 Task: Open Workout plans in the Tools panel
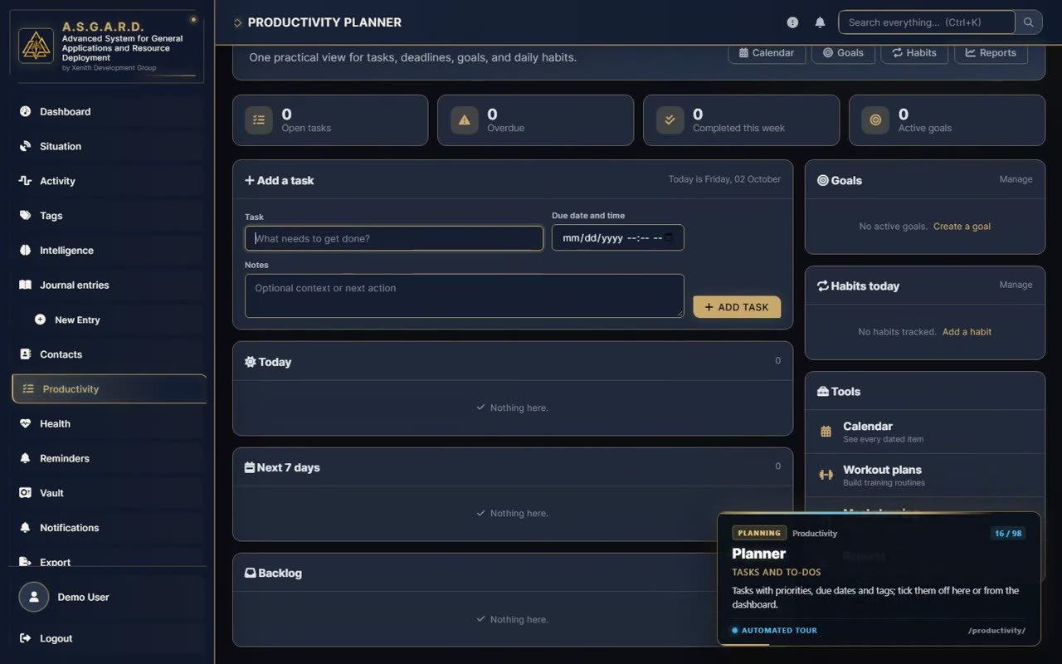pos(925,476)
